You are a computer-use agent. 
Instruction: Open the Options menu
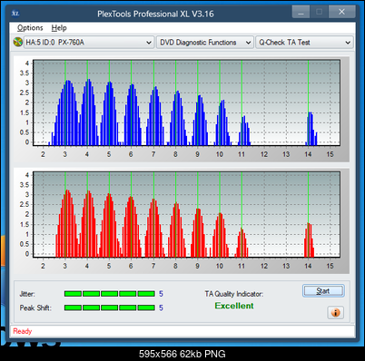click(x=30, y=28)
